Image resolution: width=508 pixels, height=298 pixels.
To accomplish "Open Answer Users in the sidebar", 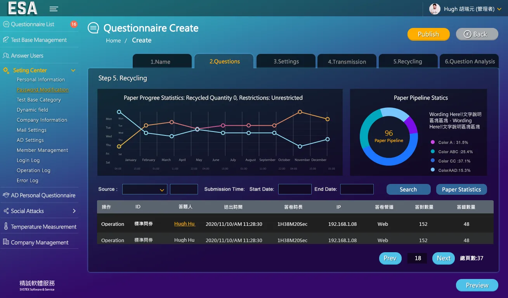I will pos(27,55).
